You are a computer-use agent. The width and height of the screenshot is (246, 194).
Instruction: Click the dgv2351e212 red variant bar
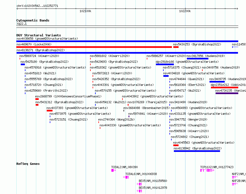tap(224, 88)
